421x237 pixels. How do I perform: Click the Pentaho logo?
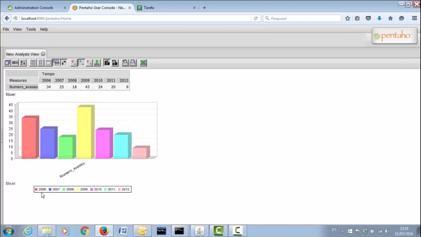[394, 36]
